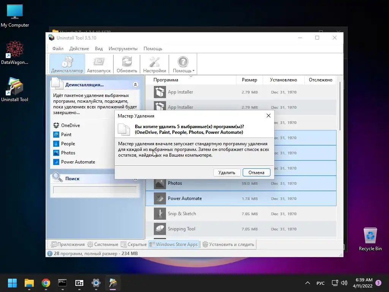Click the Power Automate icon in sidebar
Viewport: 389px width, 292px height.
(56, 162)
